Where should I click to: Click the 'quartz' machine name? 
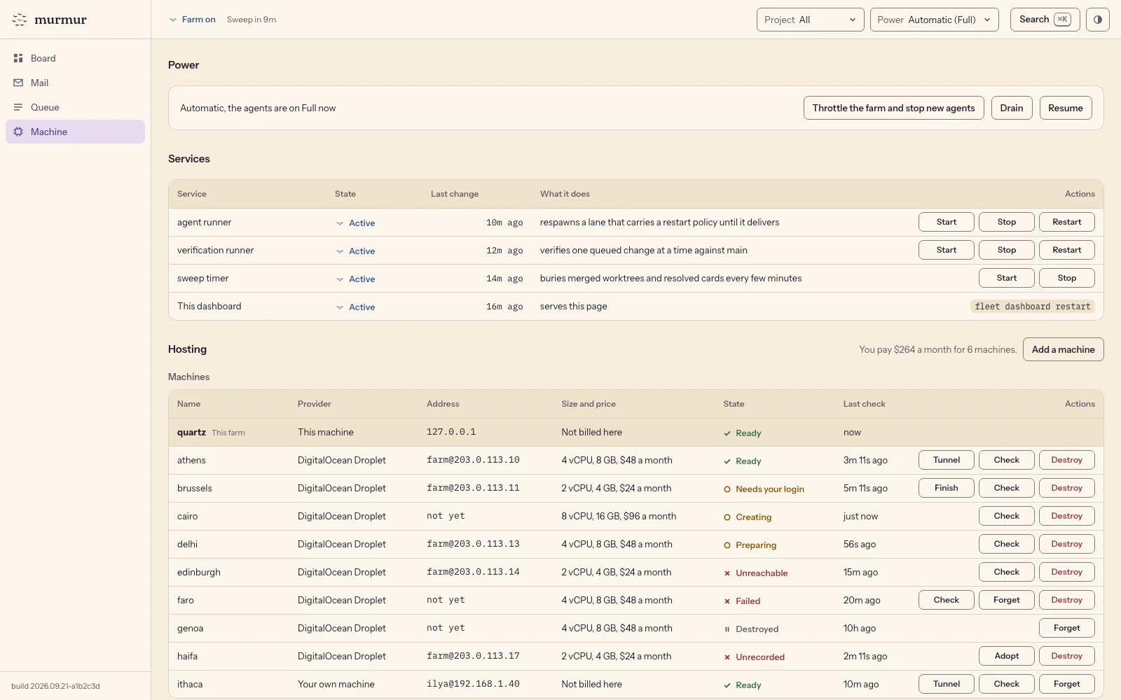191,432
